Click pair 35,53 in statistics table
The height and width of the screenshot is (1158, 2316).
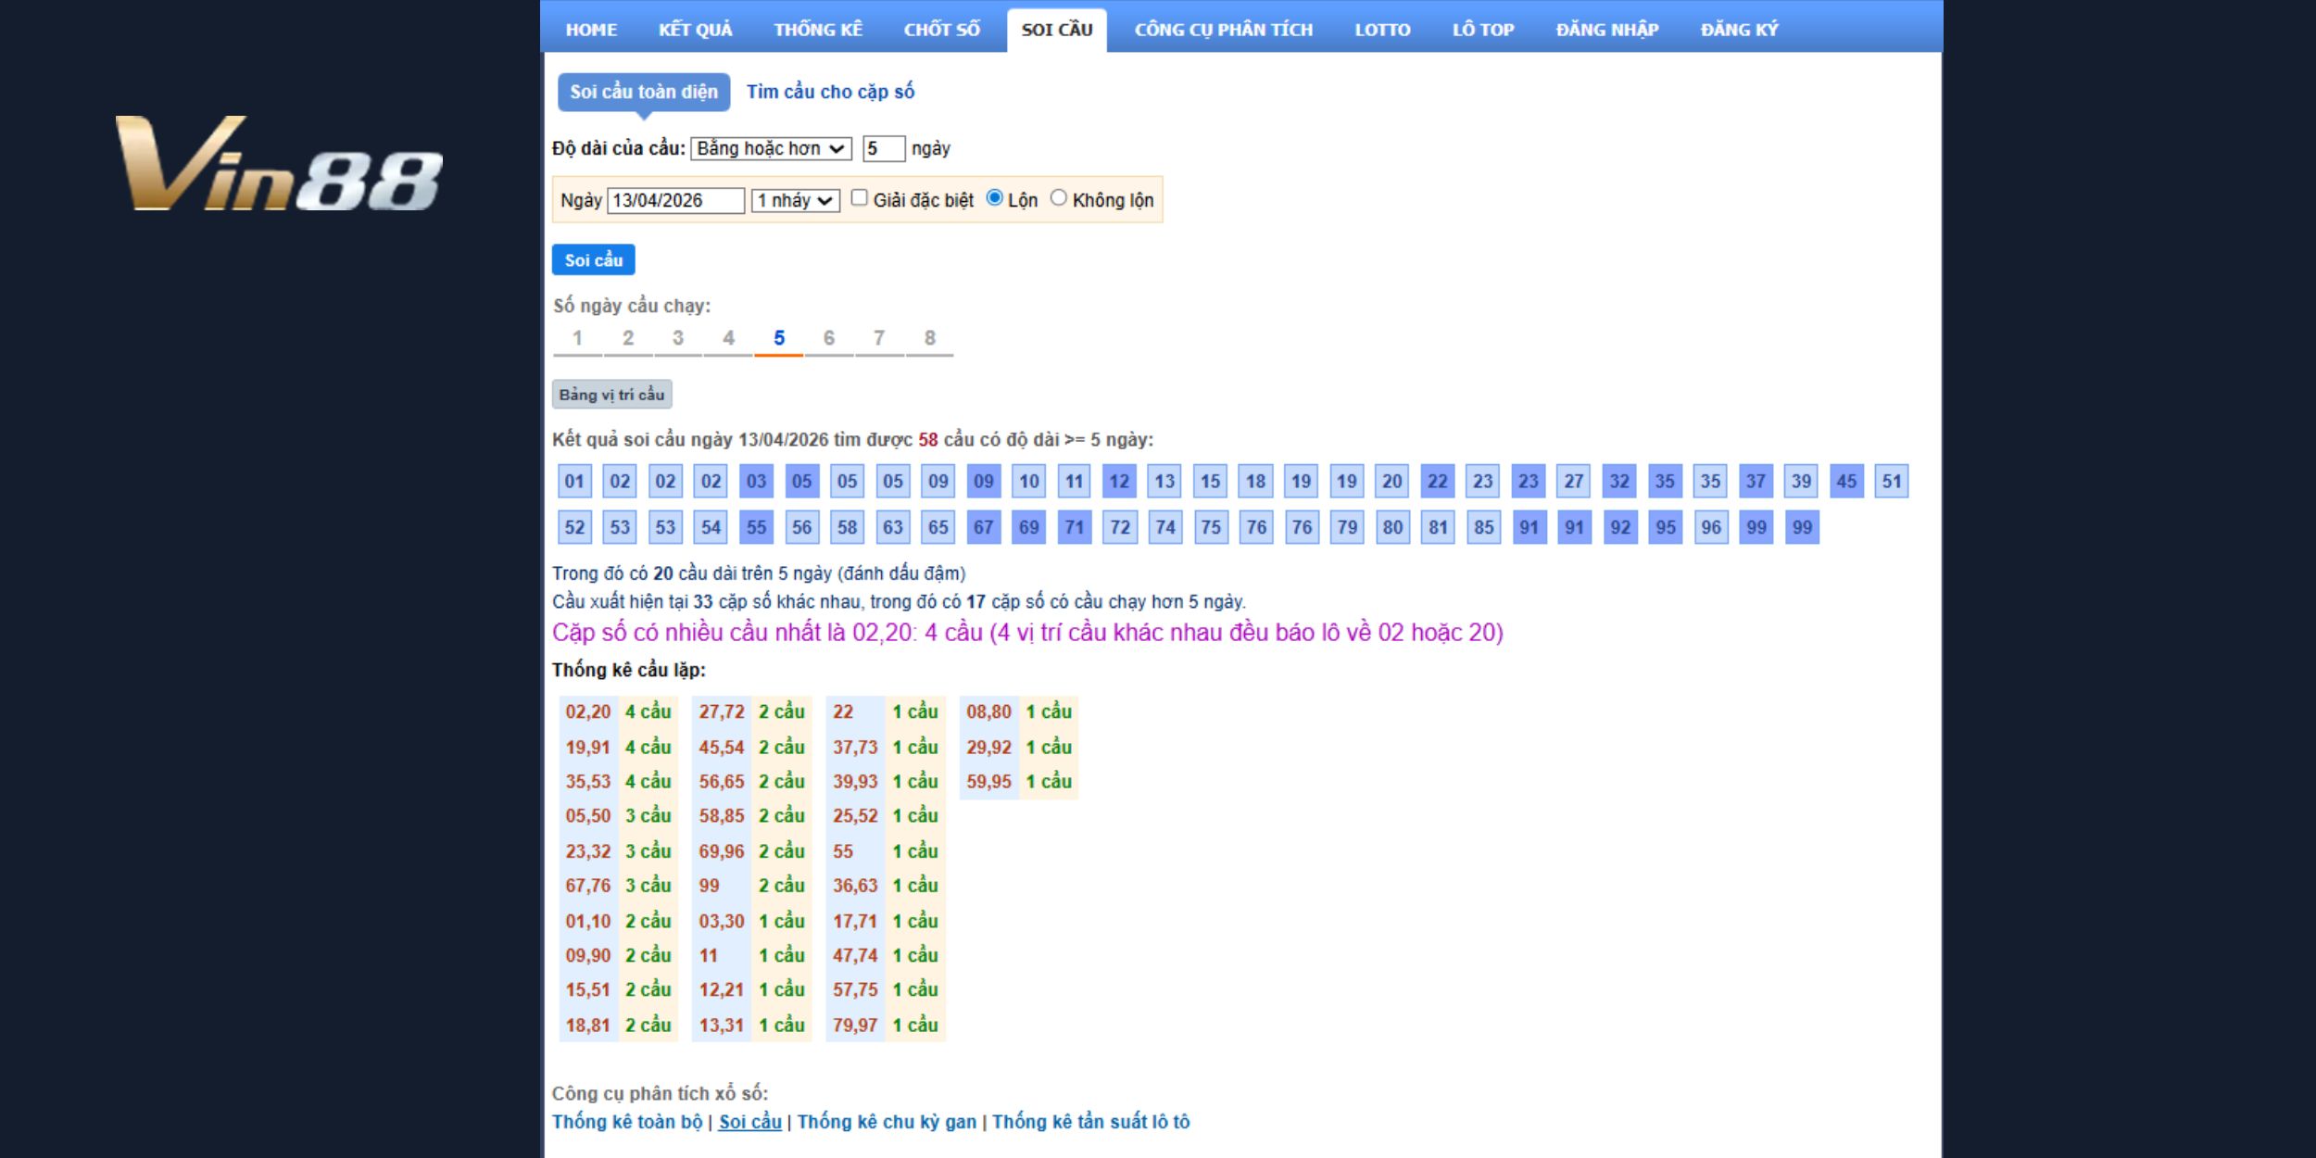point(588,781)
